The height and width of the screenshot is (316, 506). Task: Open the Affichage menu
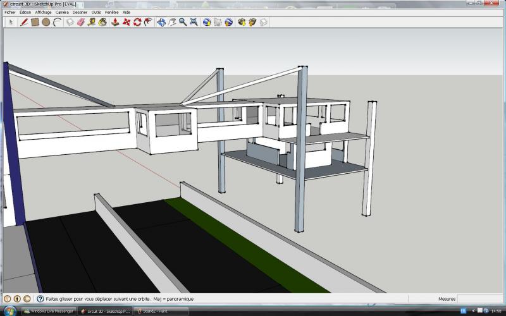click(43, 12)
